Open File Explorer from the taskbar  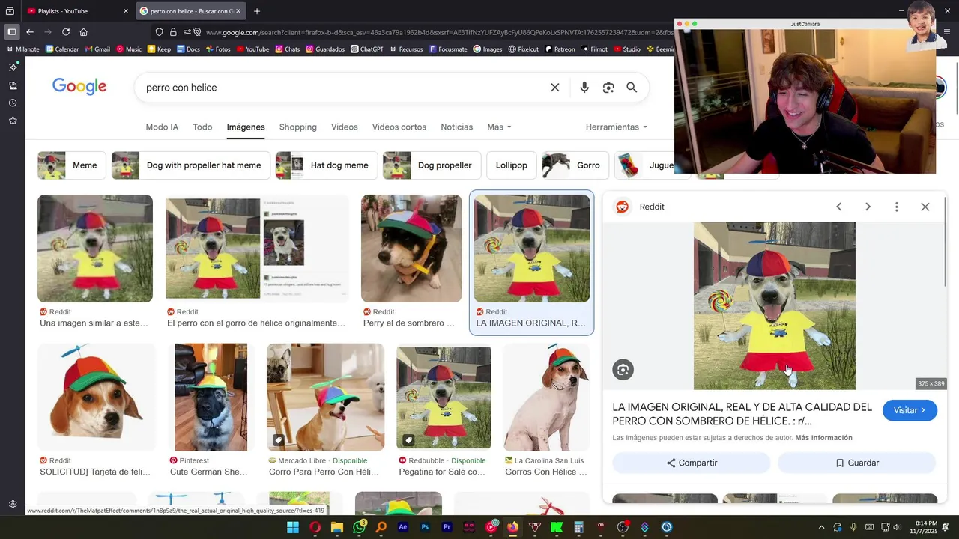(337, 527)
